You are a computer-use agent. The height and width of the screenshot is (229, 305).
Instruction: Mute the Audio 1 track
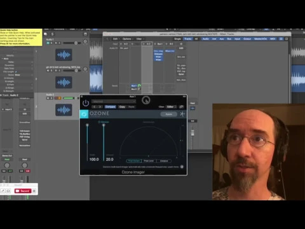click(x=48, y=43)
